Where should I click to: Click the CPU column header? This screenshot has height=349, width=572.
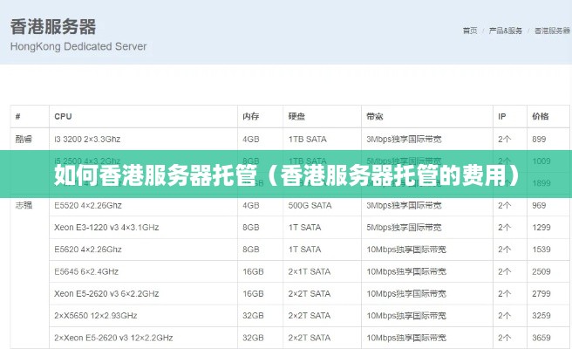[x=63, y=116]
